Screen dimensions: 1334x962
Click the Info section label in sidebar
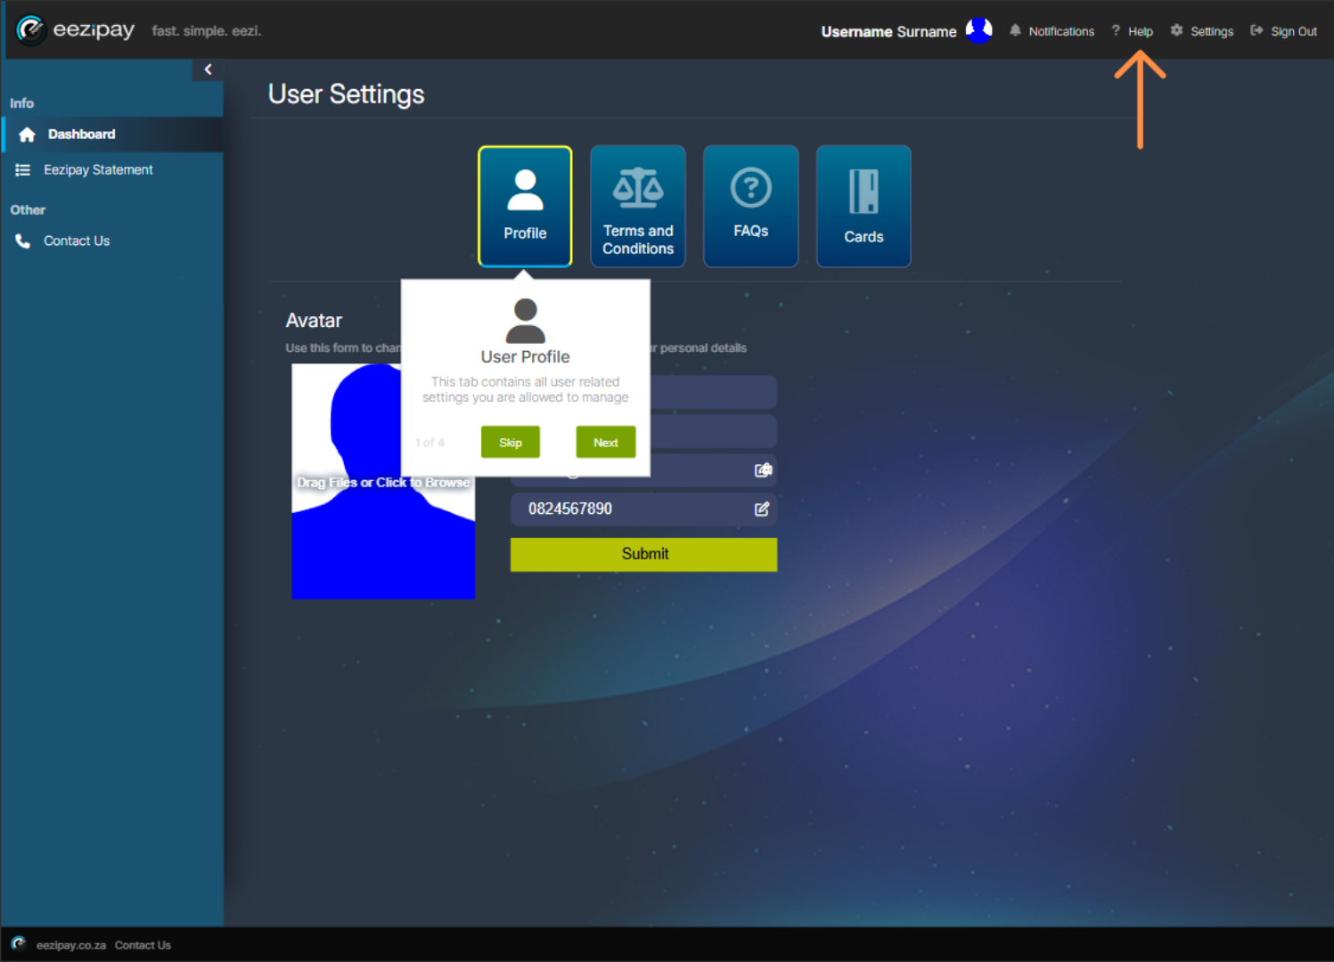coord(22,103)
